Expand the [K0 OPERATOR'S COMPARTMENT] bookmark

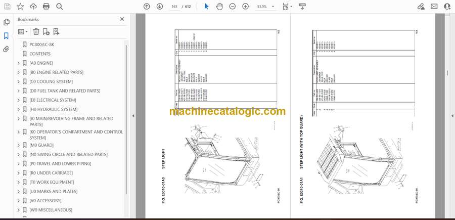click(19, 132)
